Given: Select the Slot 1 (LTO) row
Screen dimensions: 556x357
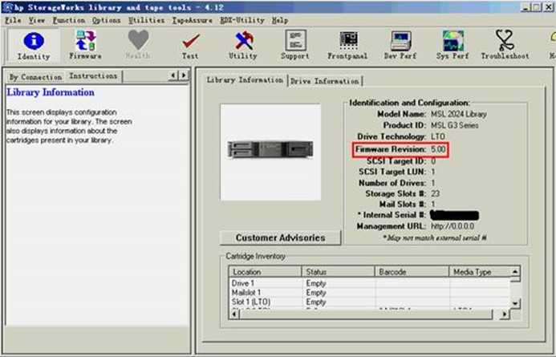Looking at the screenshot, I should (370, 302).
